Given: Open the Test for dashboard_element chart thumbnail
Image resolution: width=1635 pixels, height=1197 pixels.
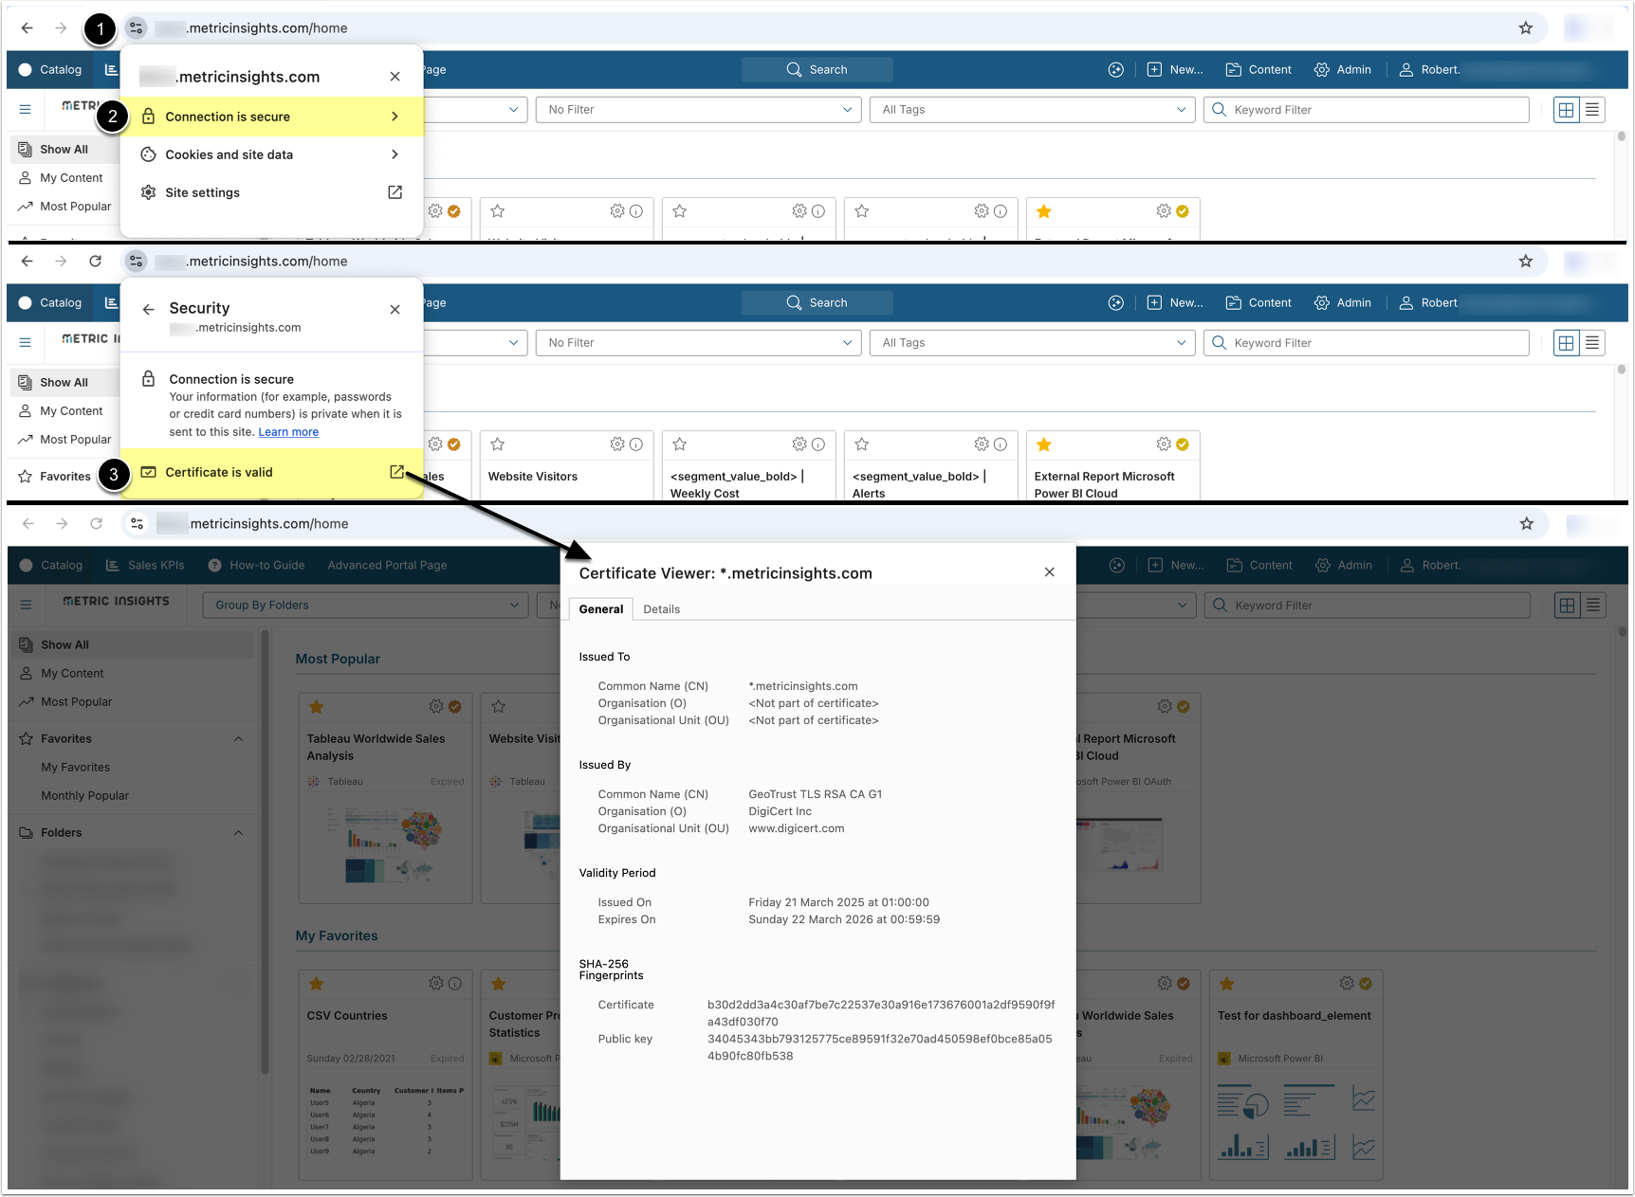Looking at the screenshot, I should [x=1296, y=1123].
